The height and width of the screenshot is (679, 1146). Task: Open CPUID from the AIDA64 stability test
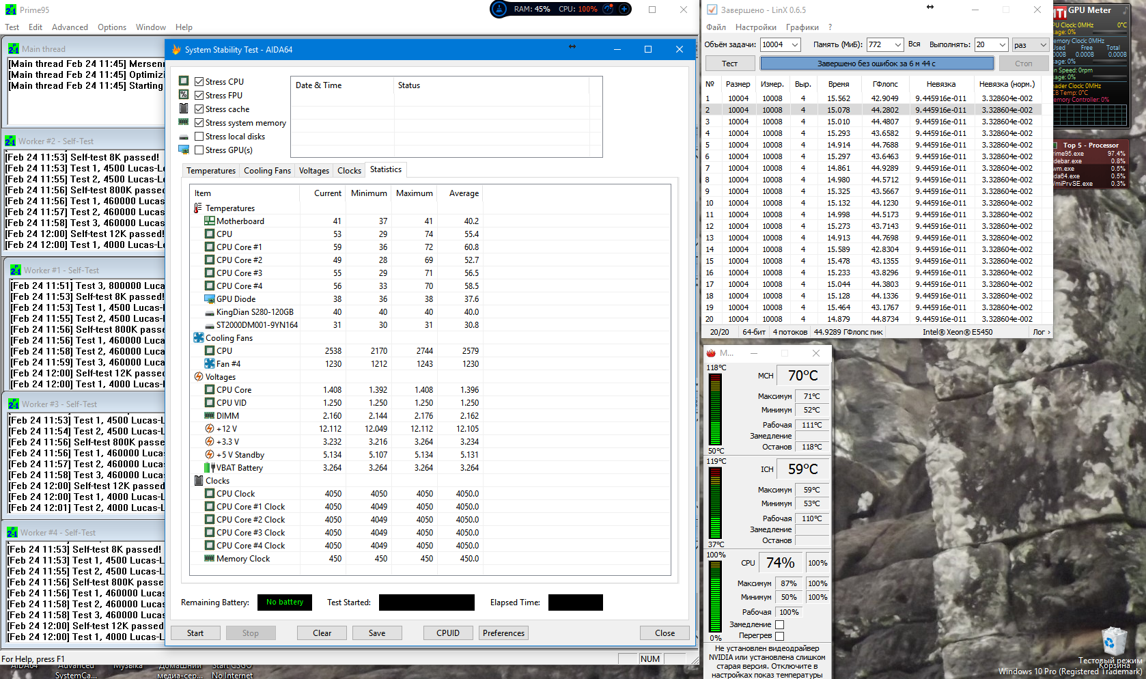point(448,633)
